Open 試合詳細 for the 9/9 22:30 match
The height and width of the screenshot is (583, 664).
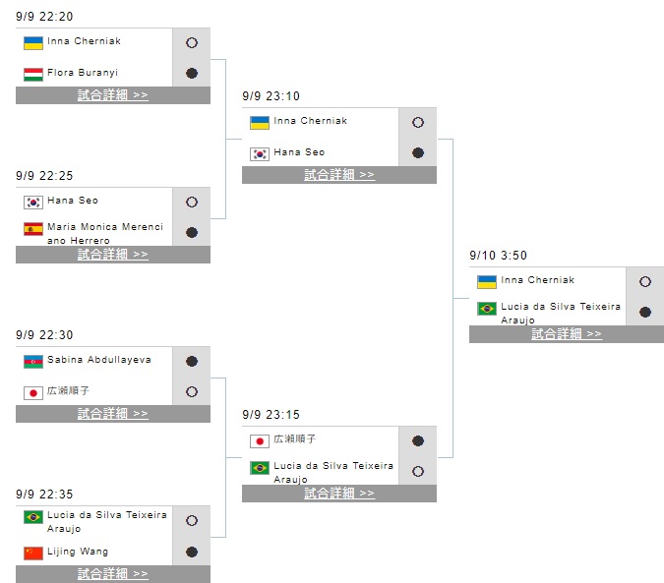(113, 414)
